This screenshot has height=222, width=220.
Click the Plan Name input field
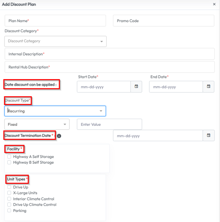[55, 21]
